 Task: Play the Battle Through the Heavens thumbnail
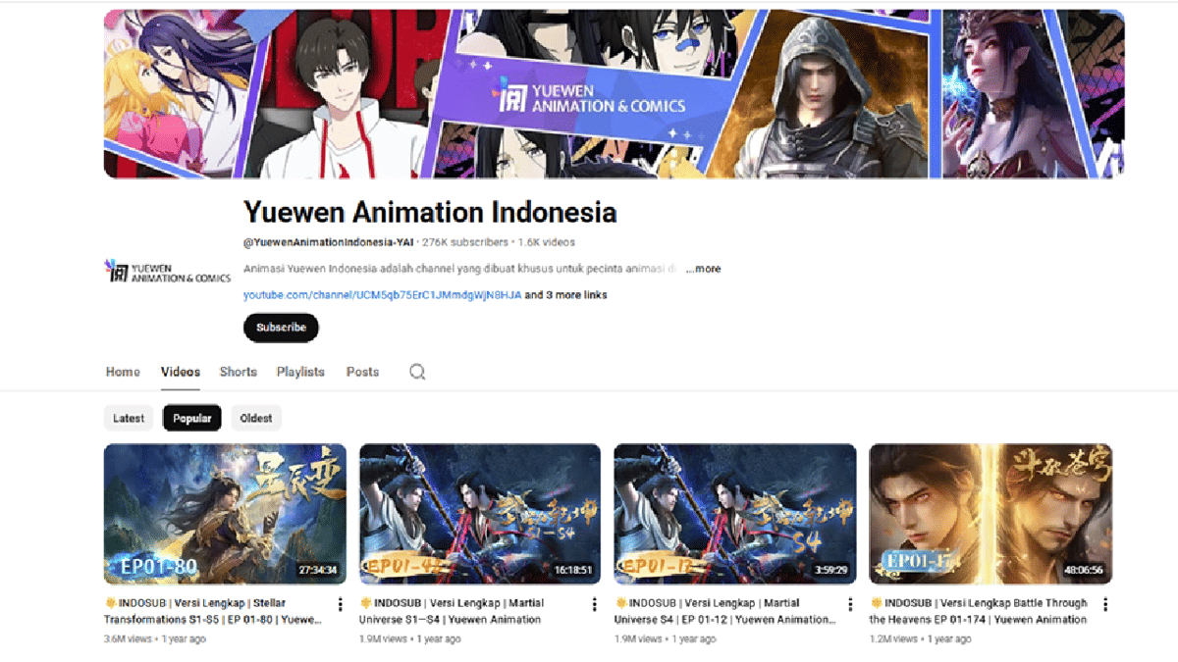coord(991,512)
